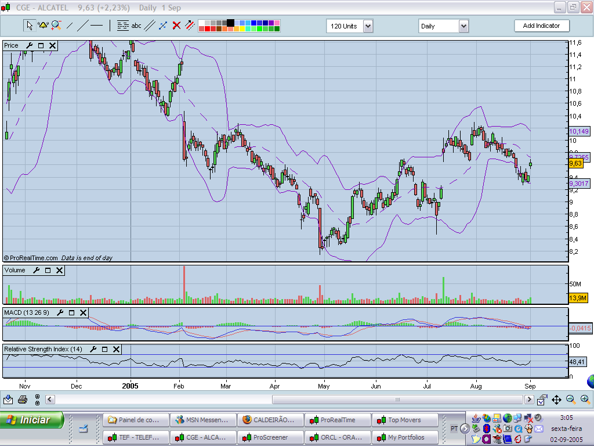This screenshot has width=594, height=446.
Task: Open the Daily timeframe dropdown
Action: tap(463, 26)
